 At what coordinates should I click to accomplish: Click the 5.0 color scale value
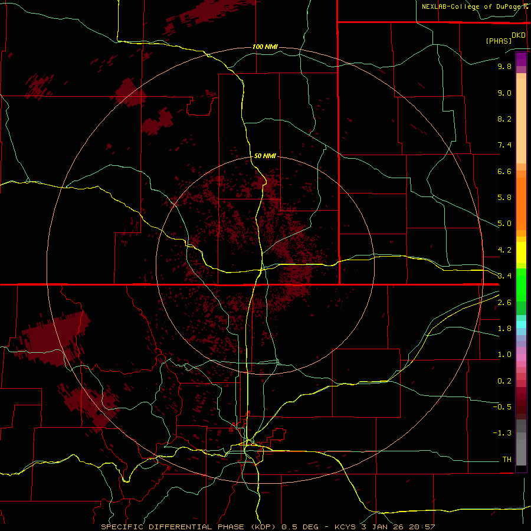click(504, 224)
